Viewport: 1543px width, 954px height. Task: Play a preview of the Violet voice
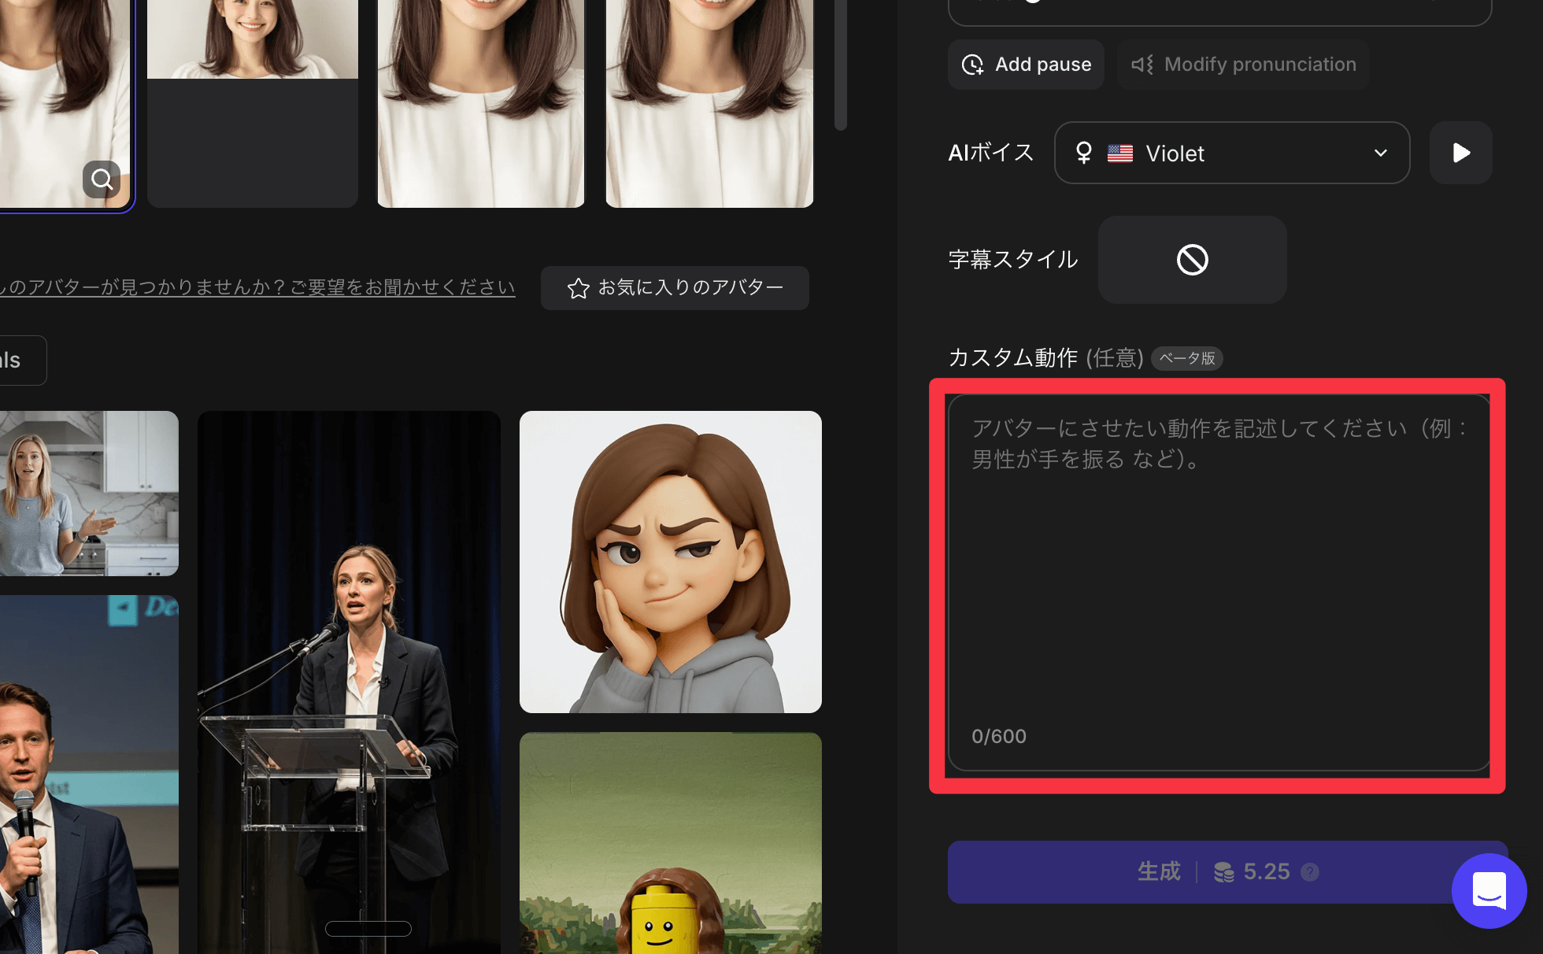pyautogui.click(x=1461, y=153)
